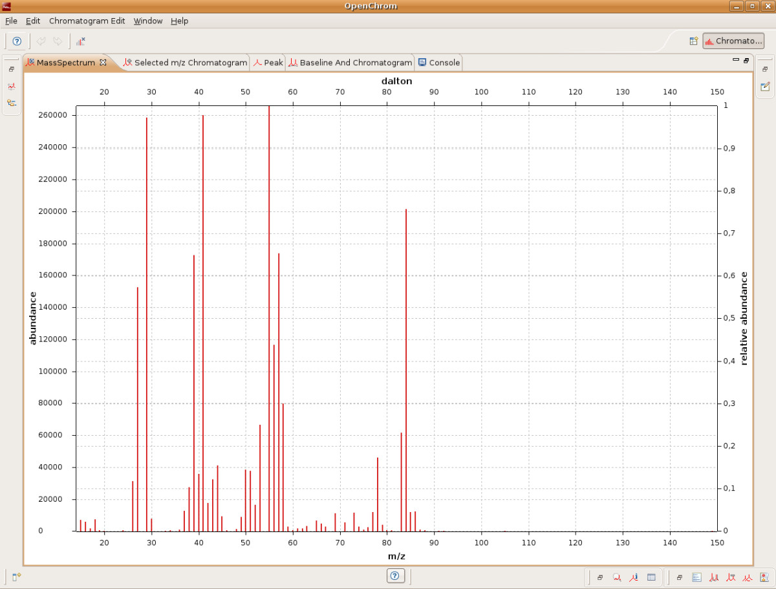Click the '0,5' relative abundance tick label
The image size is (776, 589).
[729, 318]
